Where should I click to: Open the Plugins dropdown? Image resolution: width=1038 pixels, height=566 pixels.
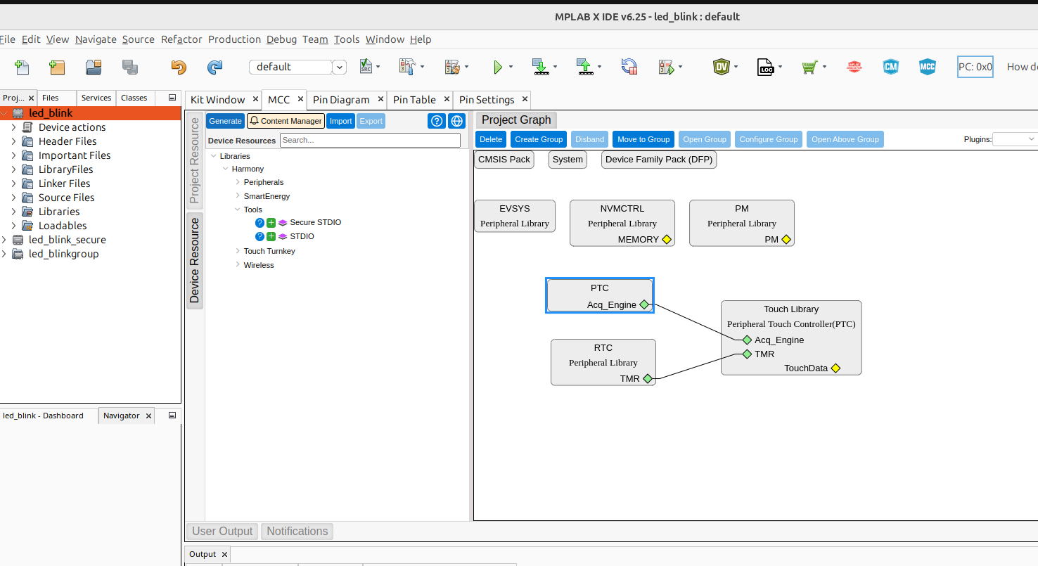1015,139
